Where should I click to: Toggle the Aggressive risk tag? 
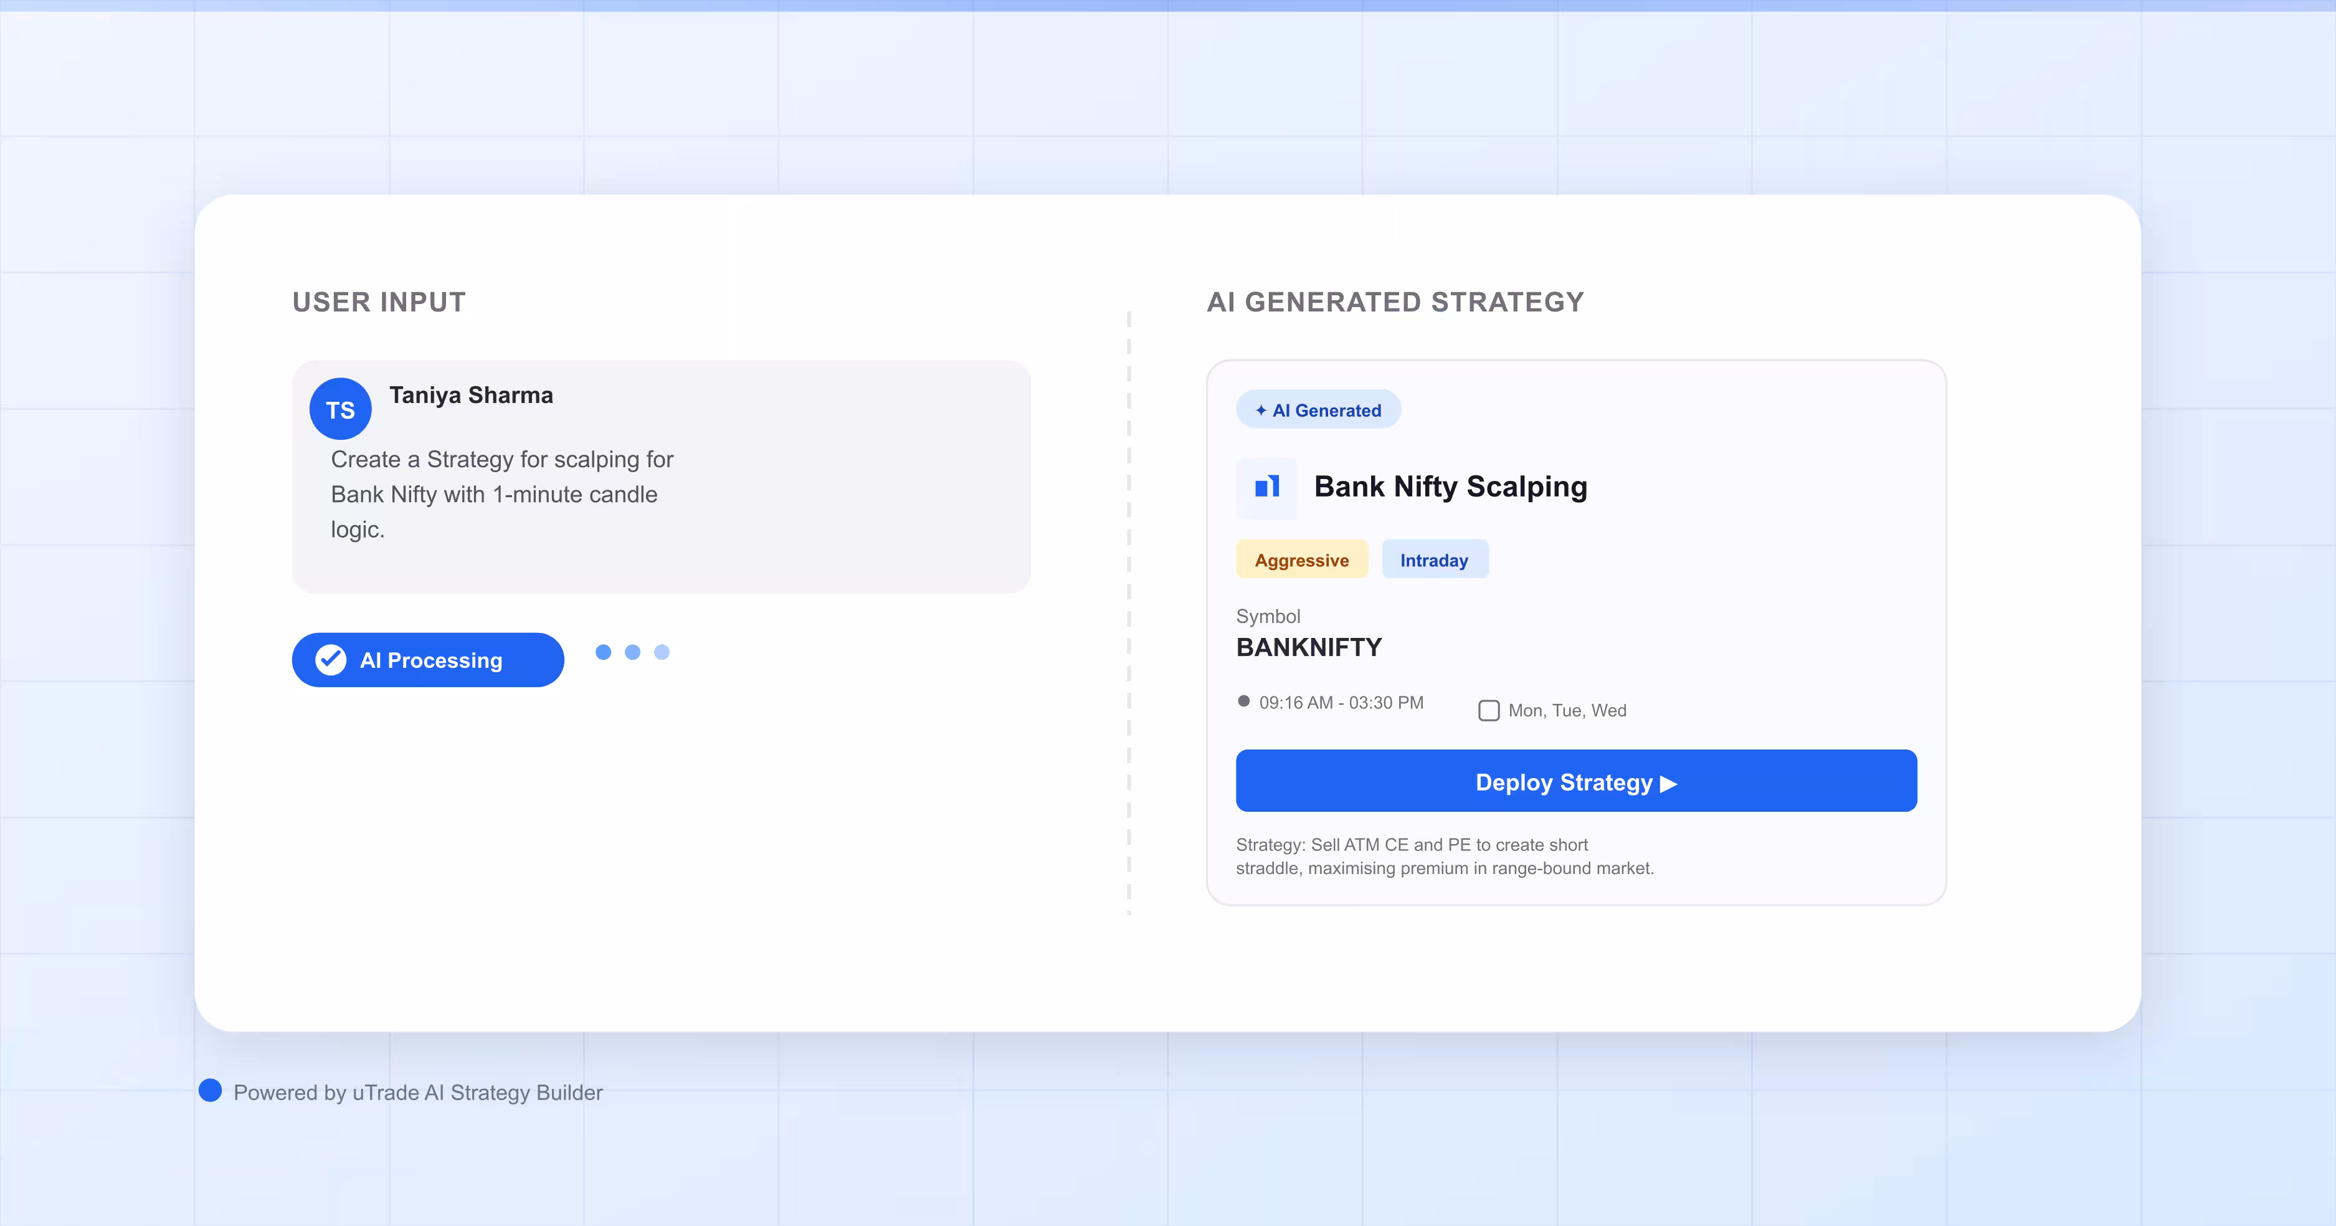1301,559
